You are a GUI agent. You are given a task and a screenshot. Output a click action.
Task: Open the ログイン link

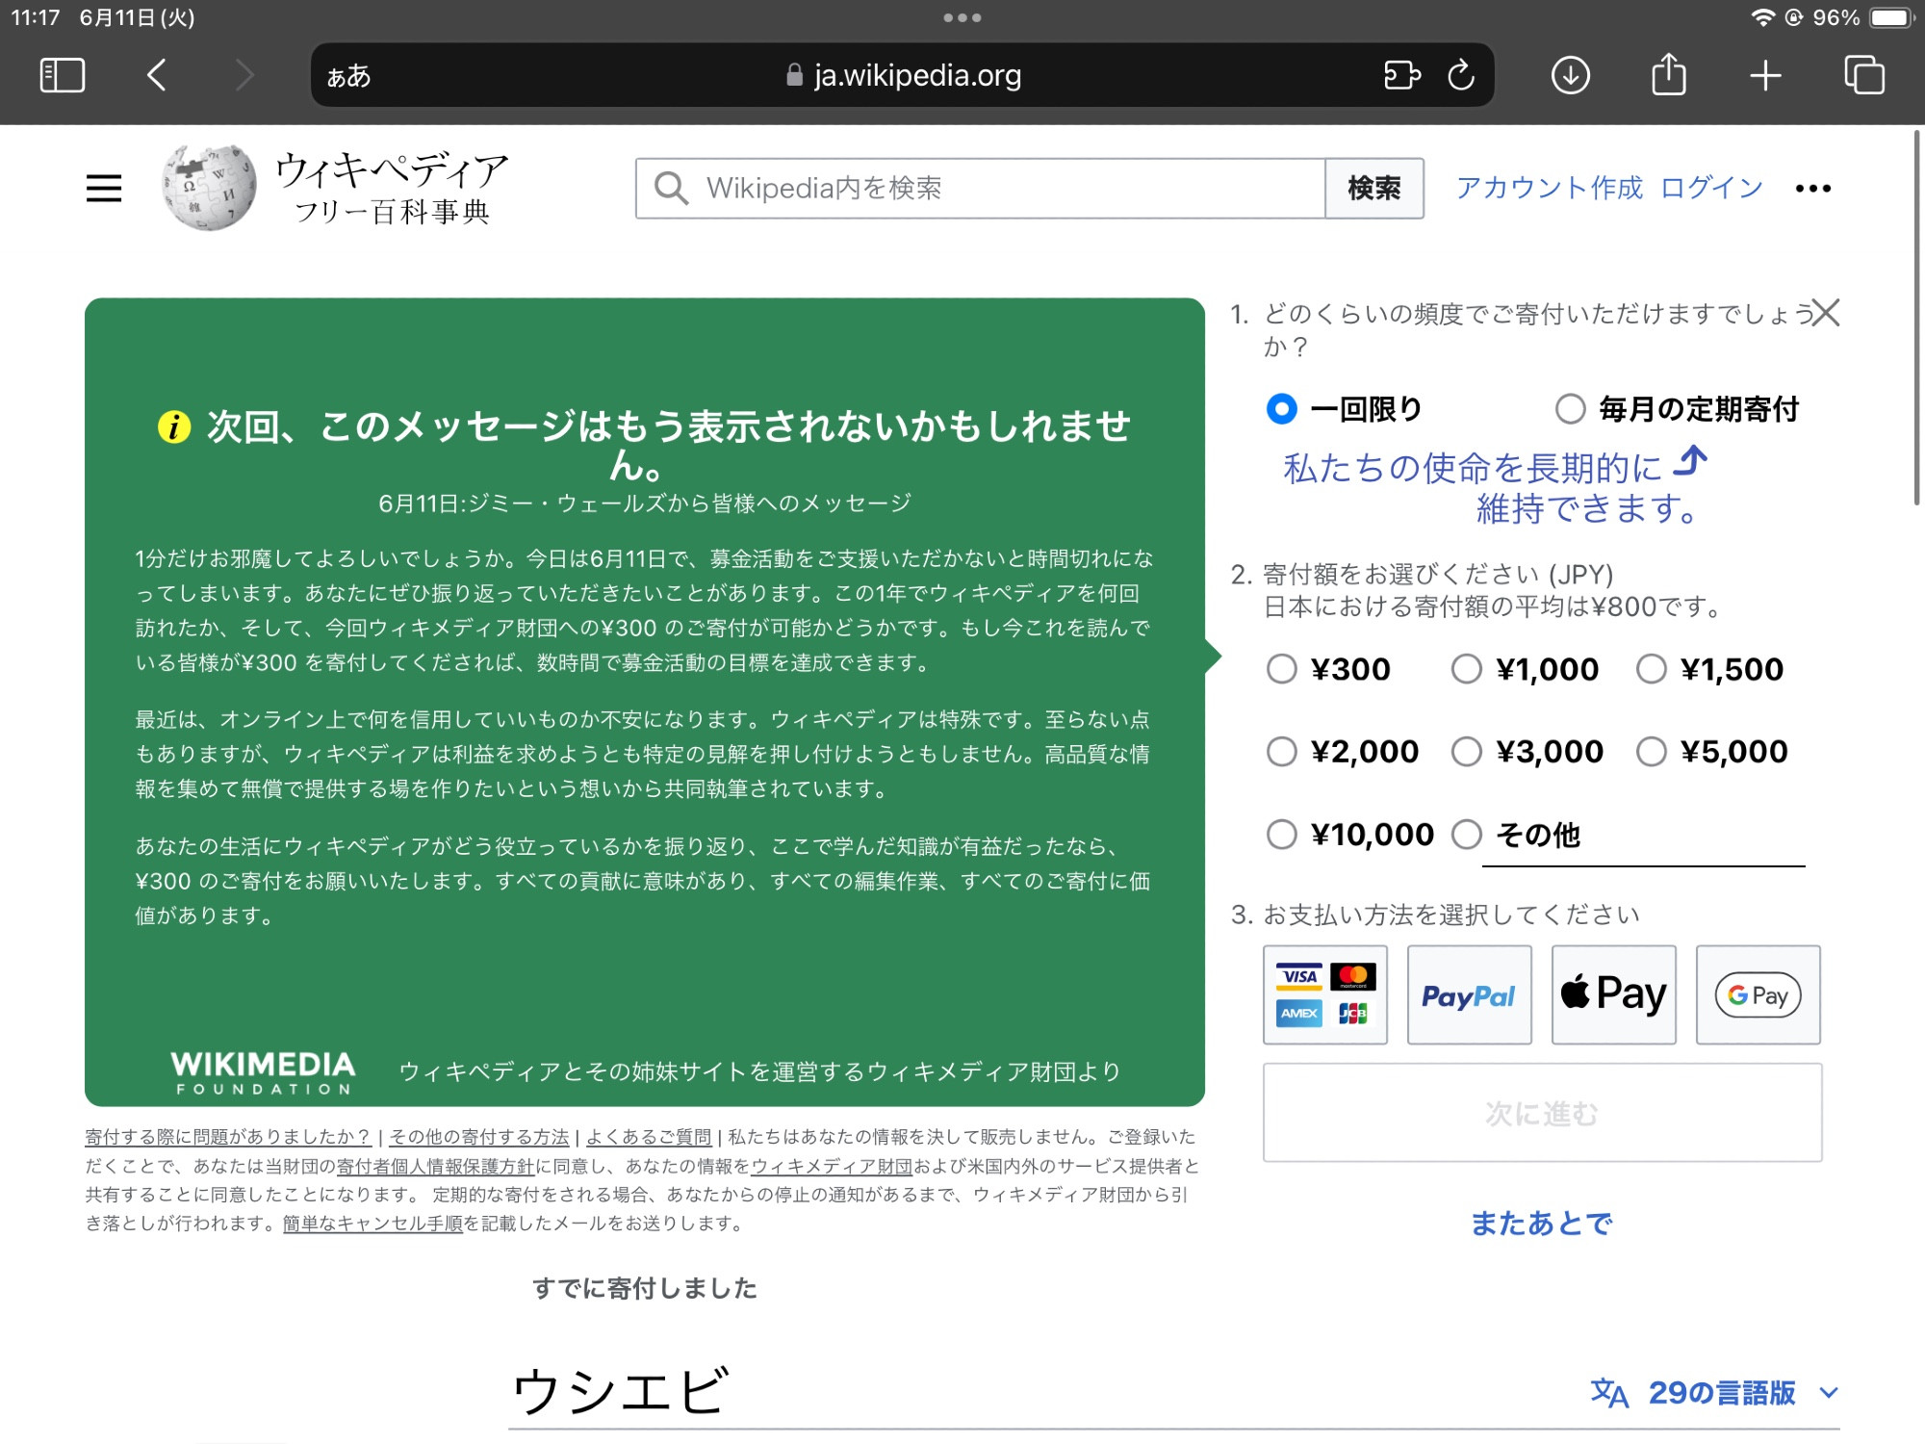[x=1711, y=187]
